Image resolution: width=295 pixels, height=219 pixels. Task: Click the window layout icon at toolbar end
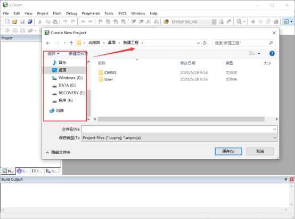click(286, 22)
